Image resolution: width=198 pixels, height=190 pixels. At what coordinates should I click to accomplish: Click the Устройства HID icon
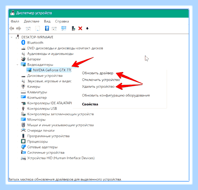point(23,158)
